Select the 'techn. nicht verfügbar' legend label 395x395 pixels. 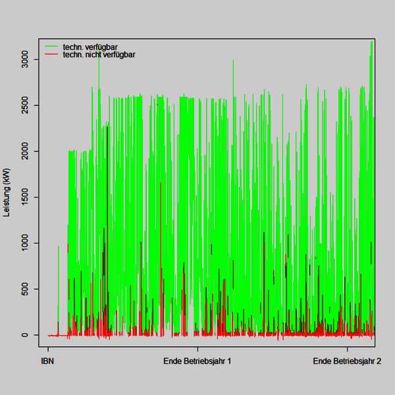click(x=99, y=55)
